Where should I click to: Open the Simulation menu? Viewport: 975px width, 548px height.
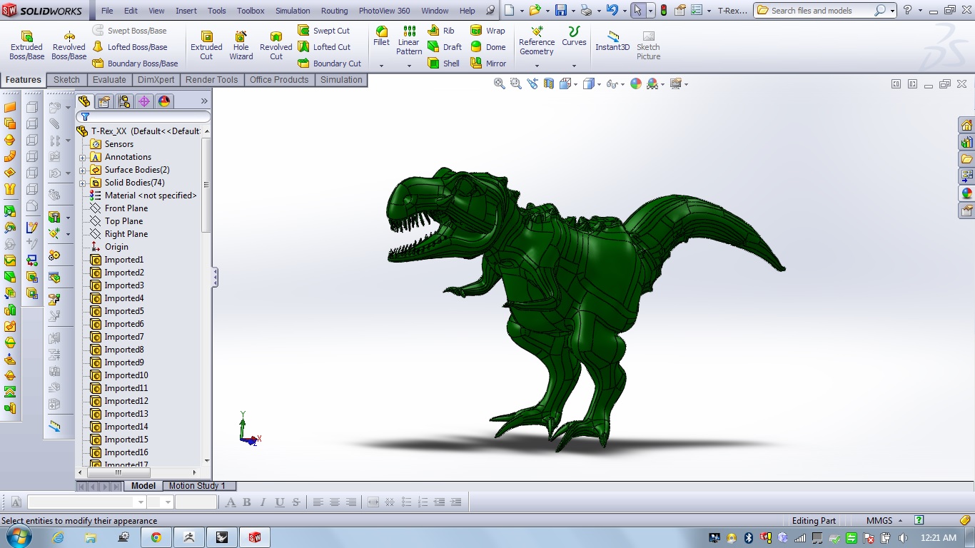pos(293,11)
